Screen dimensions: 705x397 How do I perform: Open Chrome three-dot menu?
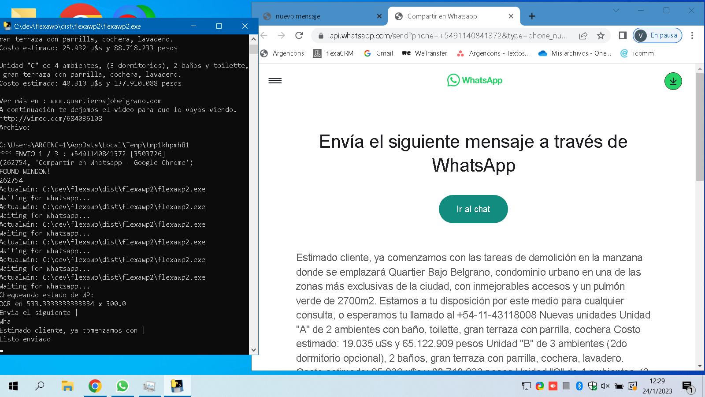[692, 35]
